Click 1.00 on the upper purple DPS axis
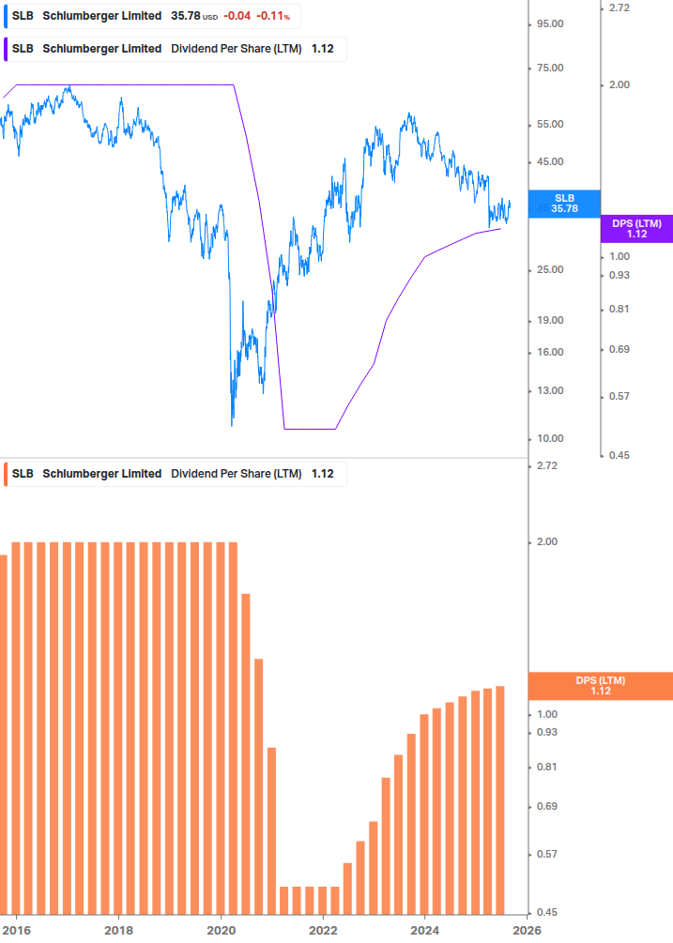Viewport: 673px width, 943px height. coord(619,257)
